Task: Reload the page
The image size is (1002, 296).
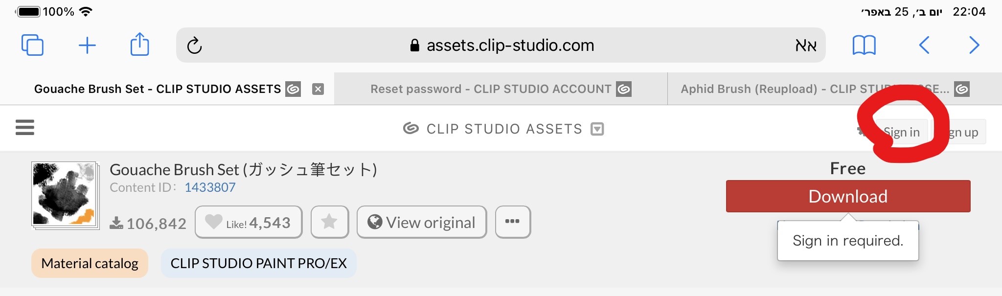Action: point(194,46)
